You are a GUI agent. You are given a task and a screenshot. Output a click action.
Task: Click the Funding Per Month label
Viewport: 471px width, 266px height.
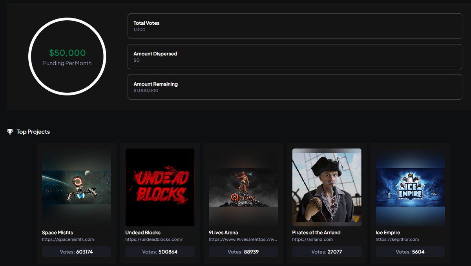pyautogui.click(x=67, y=63)
